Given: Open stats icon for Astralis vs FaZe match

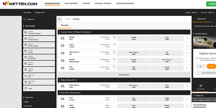Looking at the screenshot, I should click(x=114, y=37).
